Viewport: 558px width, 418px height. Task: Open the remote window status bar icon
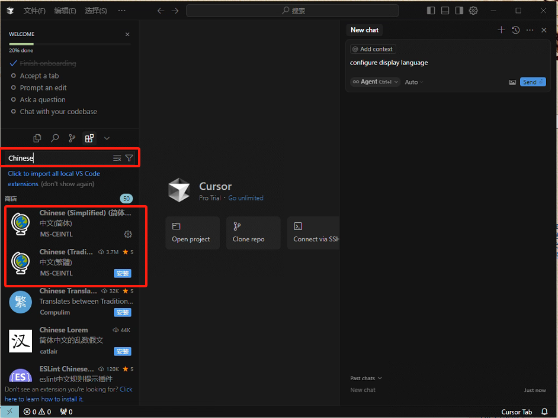[9, 411]
